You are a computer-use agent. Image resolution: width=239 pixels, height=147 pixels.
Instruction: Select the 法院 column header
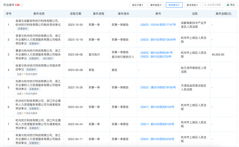[x=195, y=14]
